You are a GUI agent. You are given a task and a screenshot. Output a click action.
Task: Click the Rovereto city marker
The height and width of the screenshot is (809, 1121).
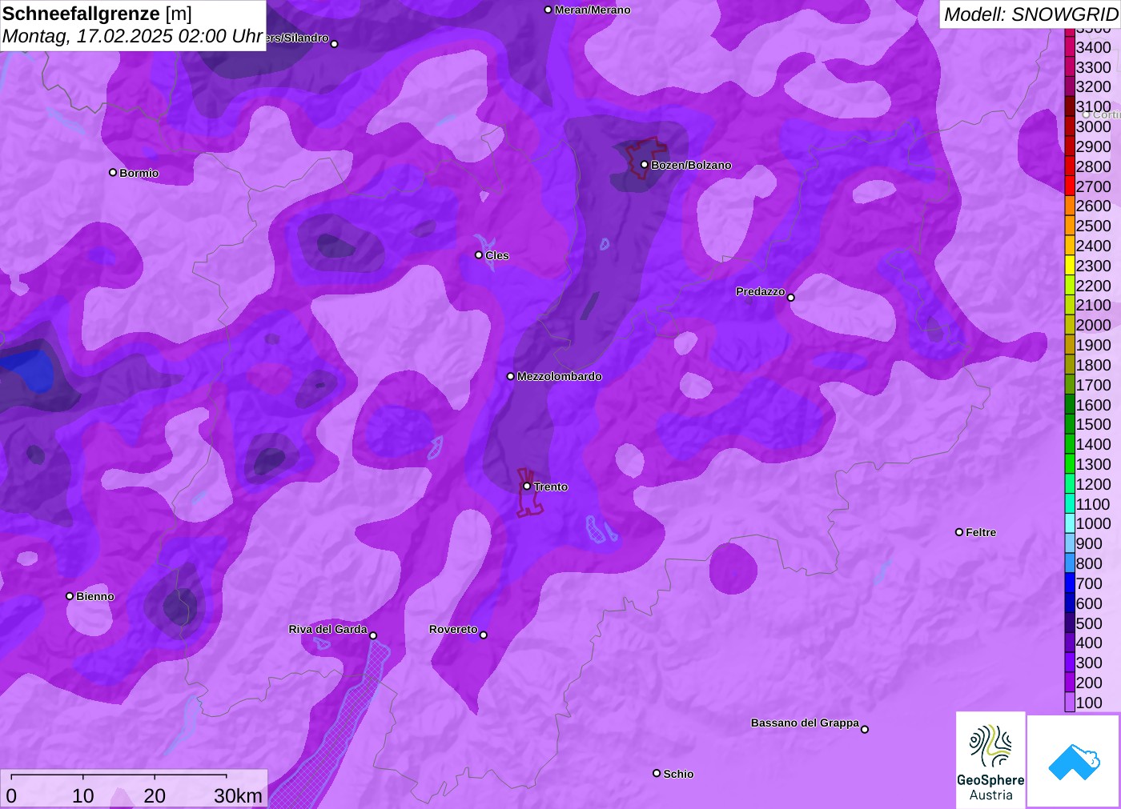click(x=484, y=635)
